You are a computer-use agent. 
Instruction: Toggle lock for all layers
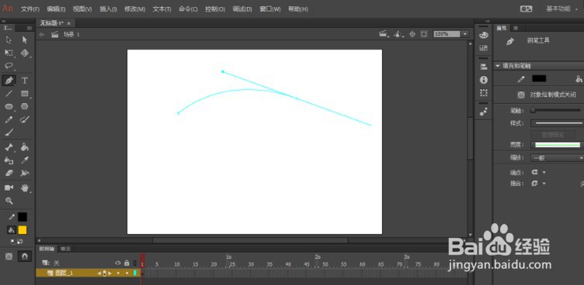click(x=127, y=263)
